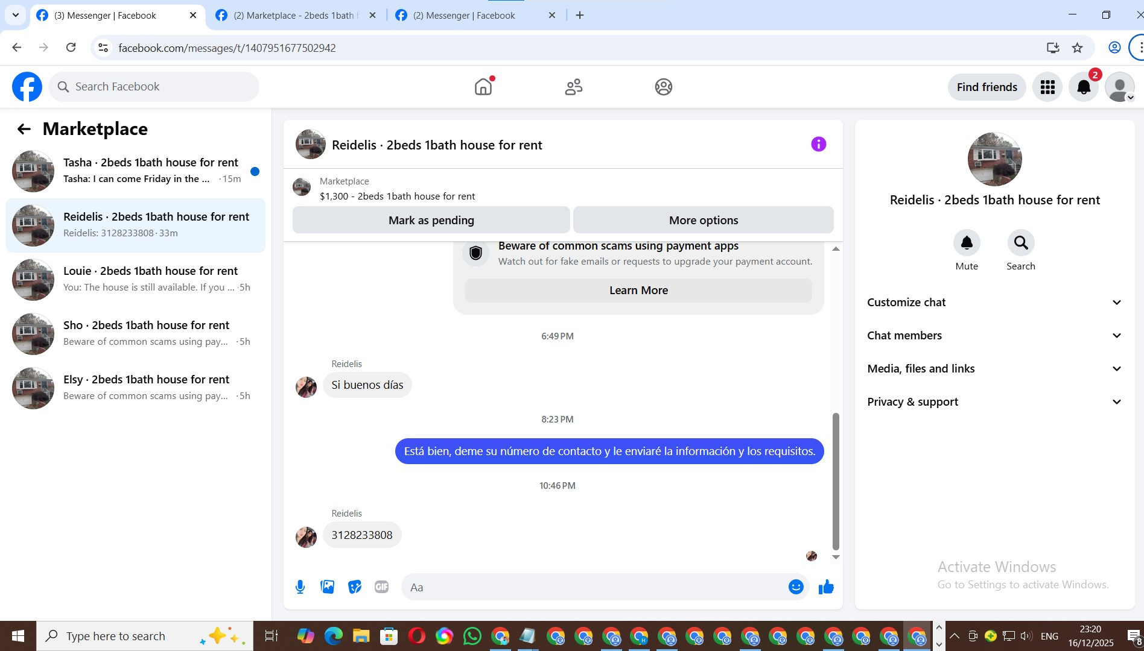Click the Find friends button

pos(987,87)
